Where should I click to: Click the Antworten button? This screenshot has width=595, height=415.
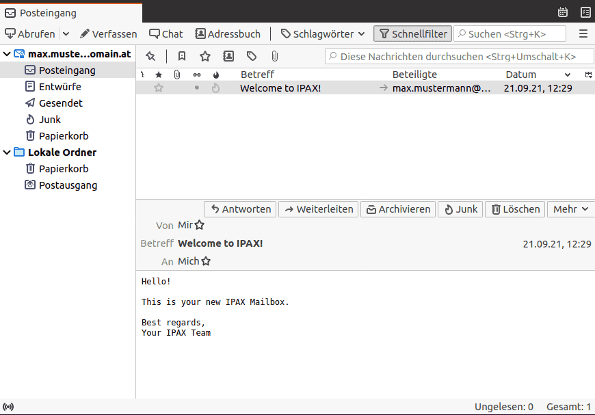coord(240,209)
